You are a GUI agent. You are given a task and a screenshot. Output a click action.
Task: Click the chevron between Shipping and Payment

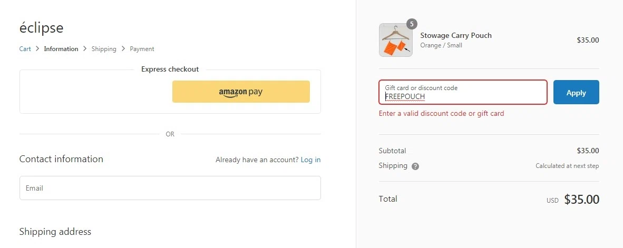coord(123,49)
